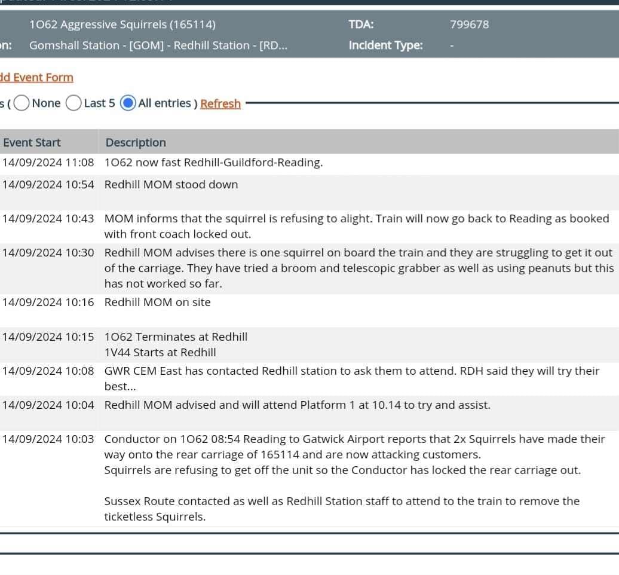Image resolution: width=619 pixels, height=575 pixels.
Task: Click the 1O62 Aggressive Squirrels incident title
Action: click(122, 25)
